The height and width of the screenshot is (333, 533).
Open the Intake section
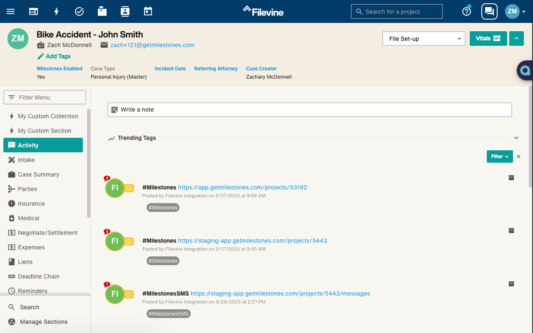pos(43,160)
